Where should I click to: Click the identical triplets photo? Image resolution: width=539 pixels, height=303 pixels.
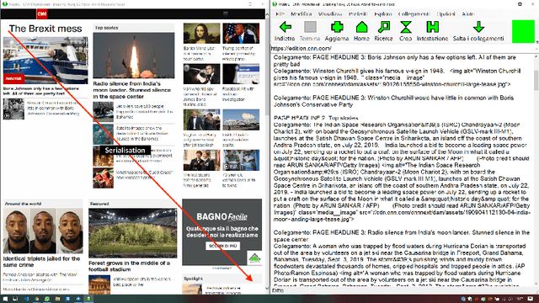point(43,231)
